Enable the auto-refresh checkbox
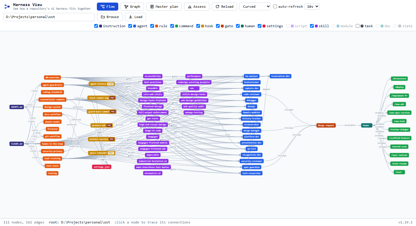416x226 pixels. click(x=275, y=7)
